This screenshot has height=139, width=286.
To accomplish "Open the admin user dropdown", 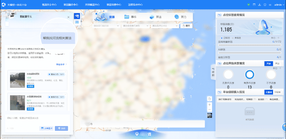I will pos(279,5).
